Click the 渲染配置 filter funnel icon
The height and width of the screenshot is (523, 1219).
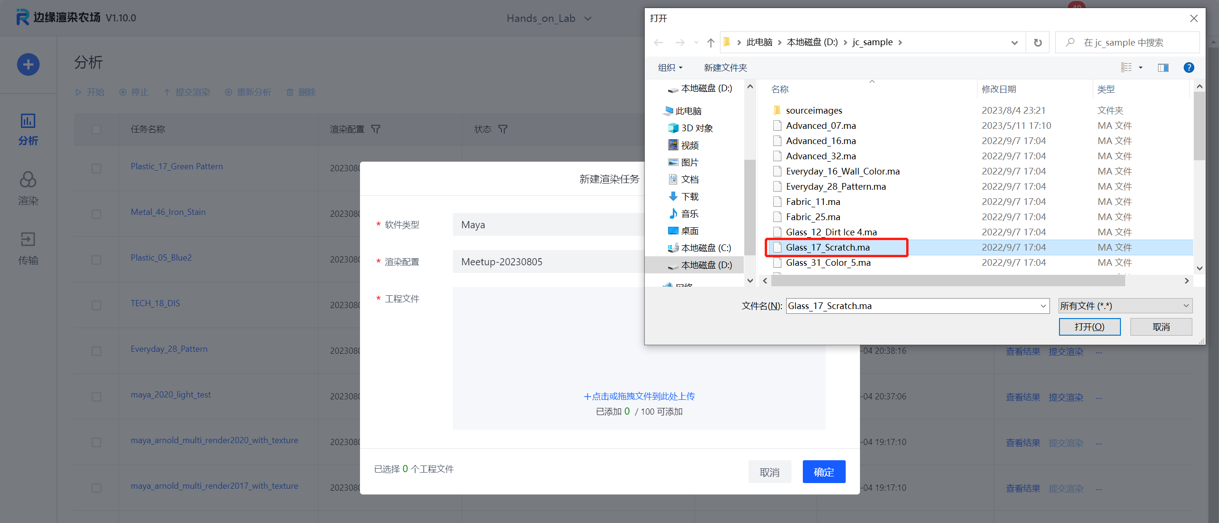point(376,129)
